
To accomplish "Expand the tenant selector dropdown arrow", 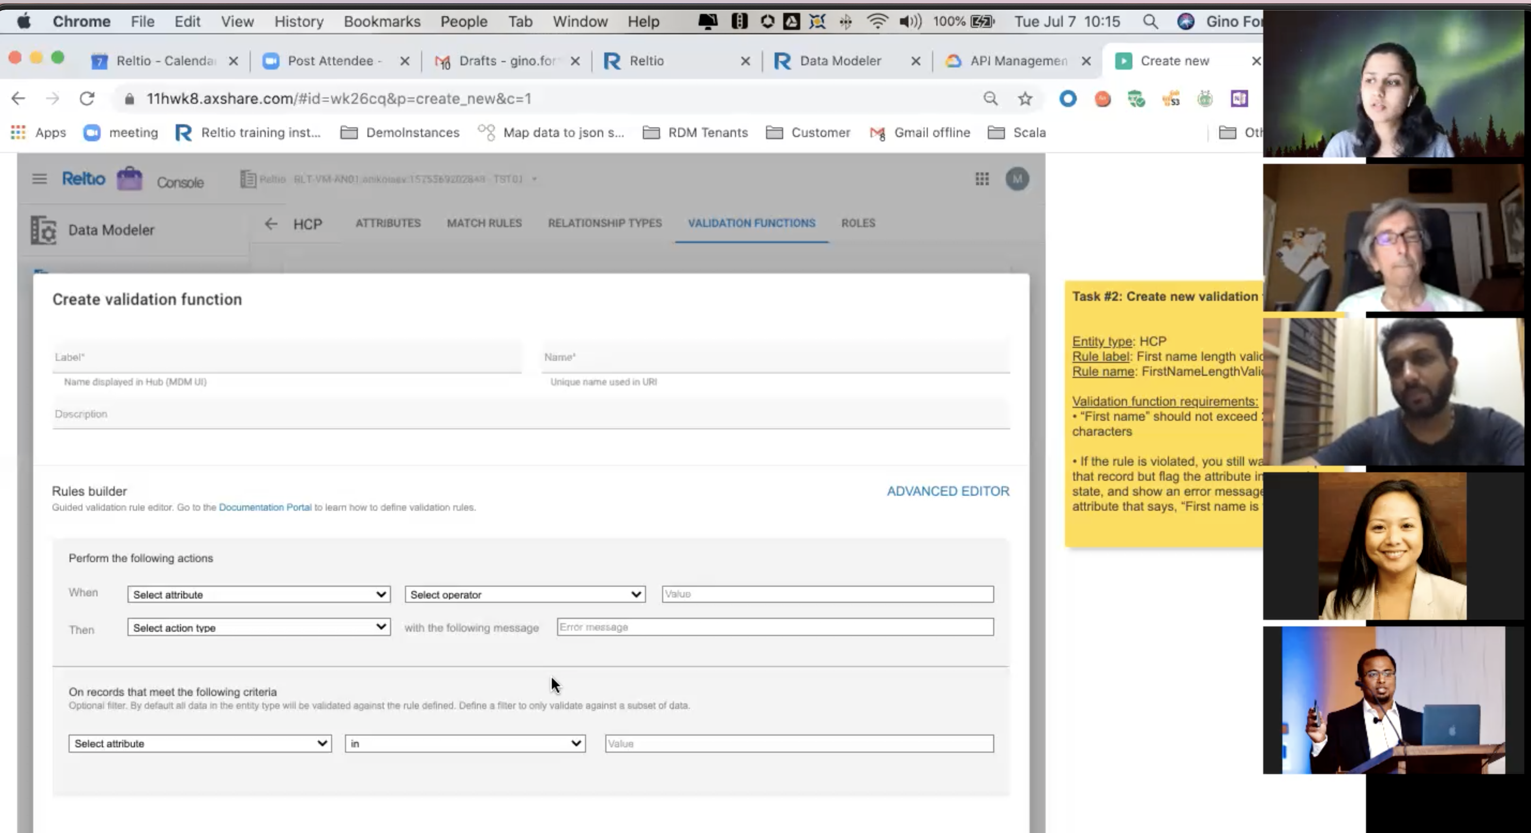I will point(534,179).
